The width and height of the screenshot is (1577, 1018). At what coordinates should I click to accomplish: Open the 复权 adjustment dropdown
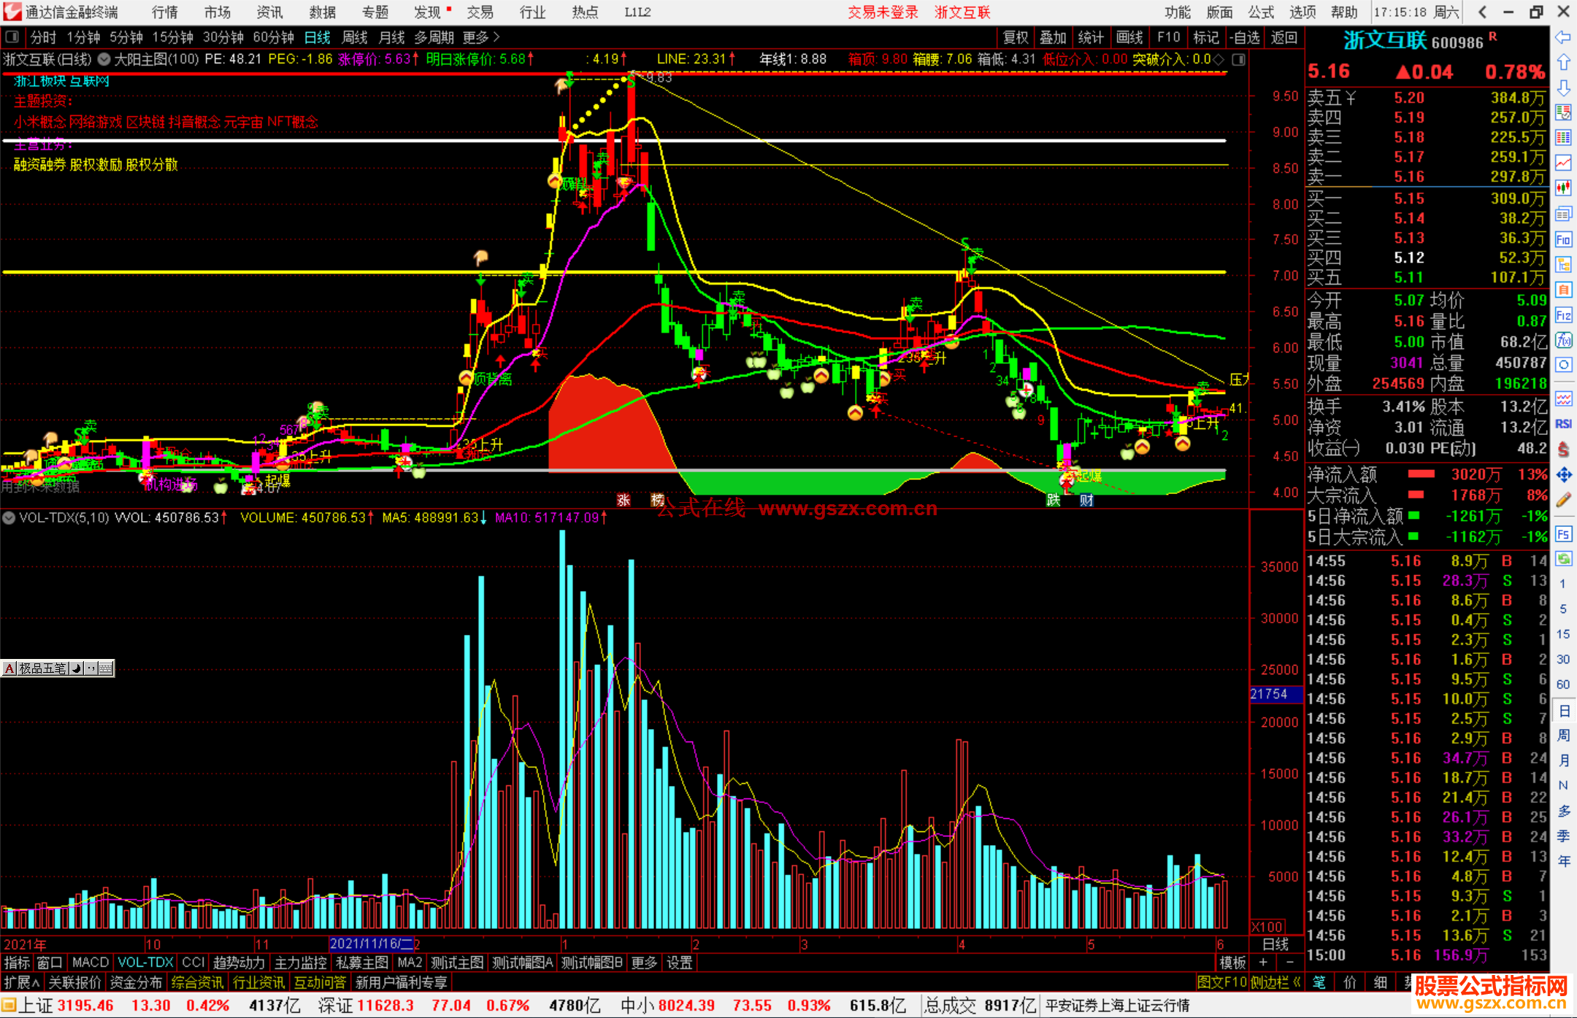1016,37
